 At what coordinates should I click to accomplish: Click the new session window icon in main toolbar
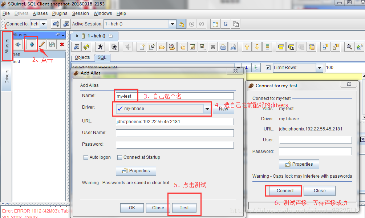click(215, 24)
